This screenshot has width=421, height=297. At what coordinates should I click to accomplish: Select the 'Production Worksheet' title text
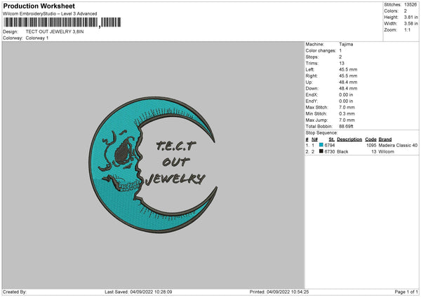39,6
